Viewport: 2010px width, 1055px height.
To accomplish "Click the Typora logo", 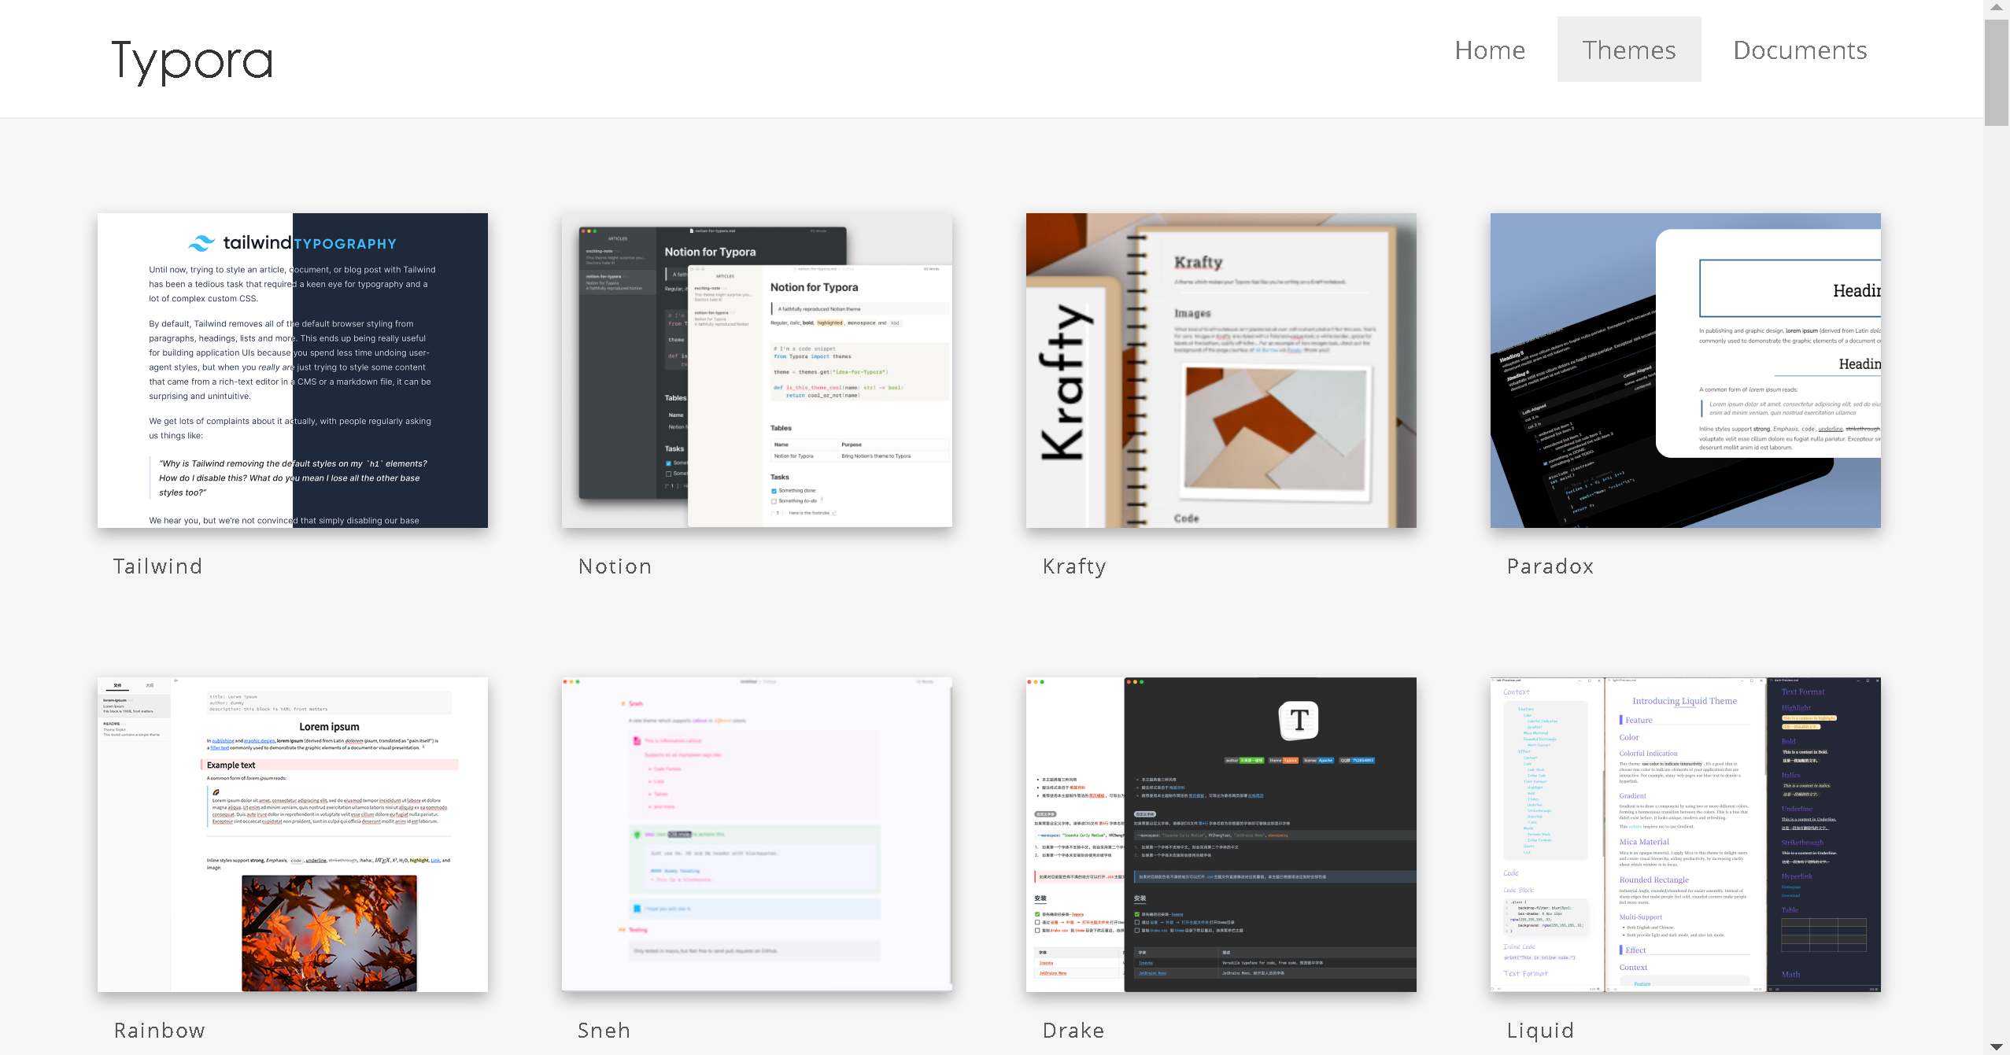I will click(x=192, y=60).
